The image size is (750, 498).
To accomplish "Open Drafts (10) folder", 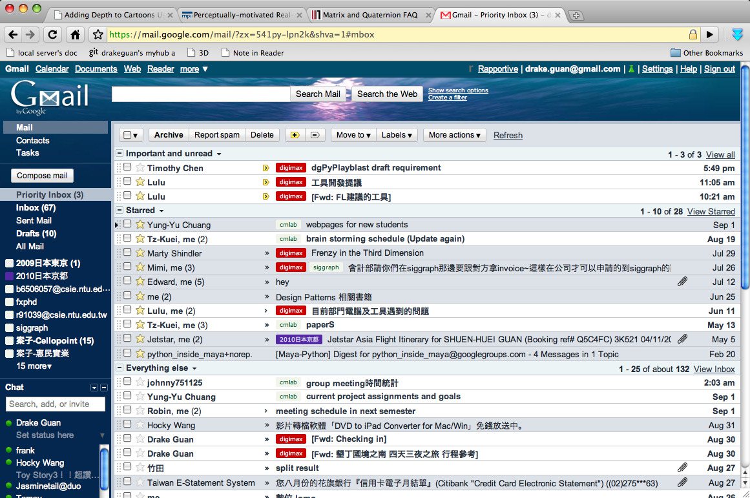I will point(36,233).
